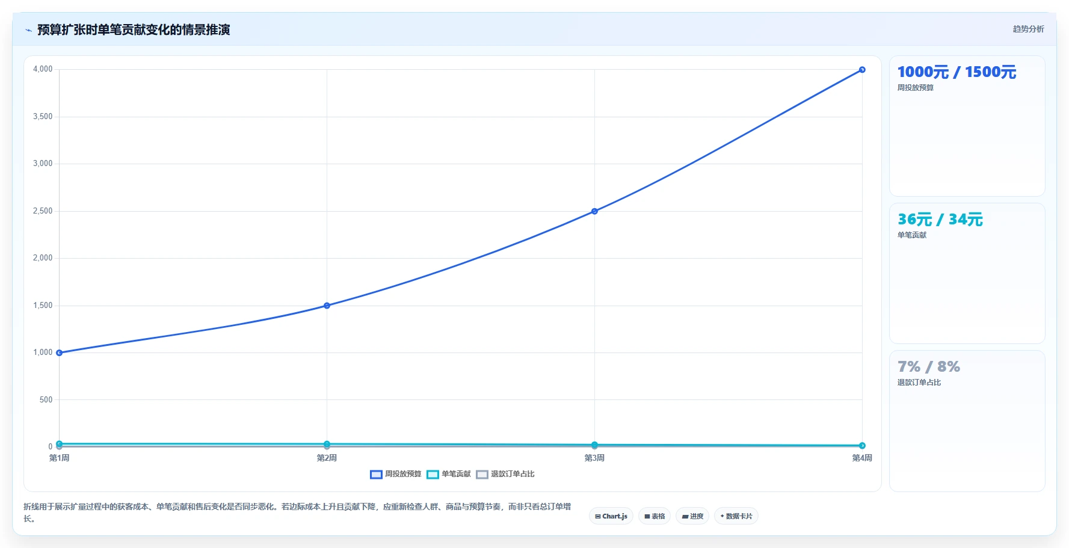The height and width of the screenshot is (548, 1069).
Task: Click the 第4周 x-axis label
Action: tap(862, 458)
